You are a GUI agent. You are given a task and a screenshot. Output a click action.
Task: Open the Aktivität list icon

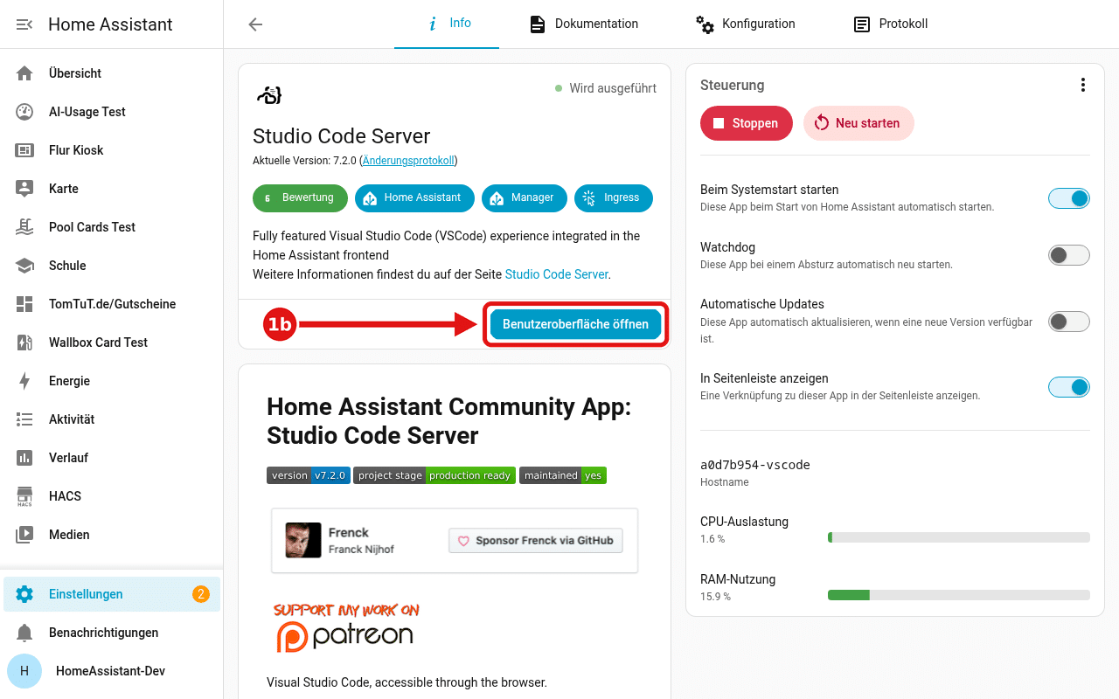pyautogui.click(x=24, y=419)
